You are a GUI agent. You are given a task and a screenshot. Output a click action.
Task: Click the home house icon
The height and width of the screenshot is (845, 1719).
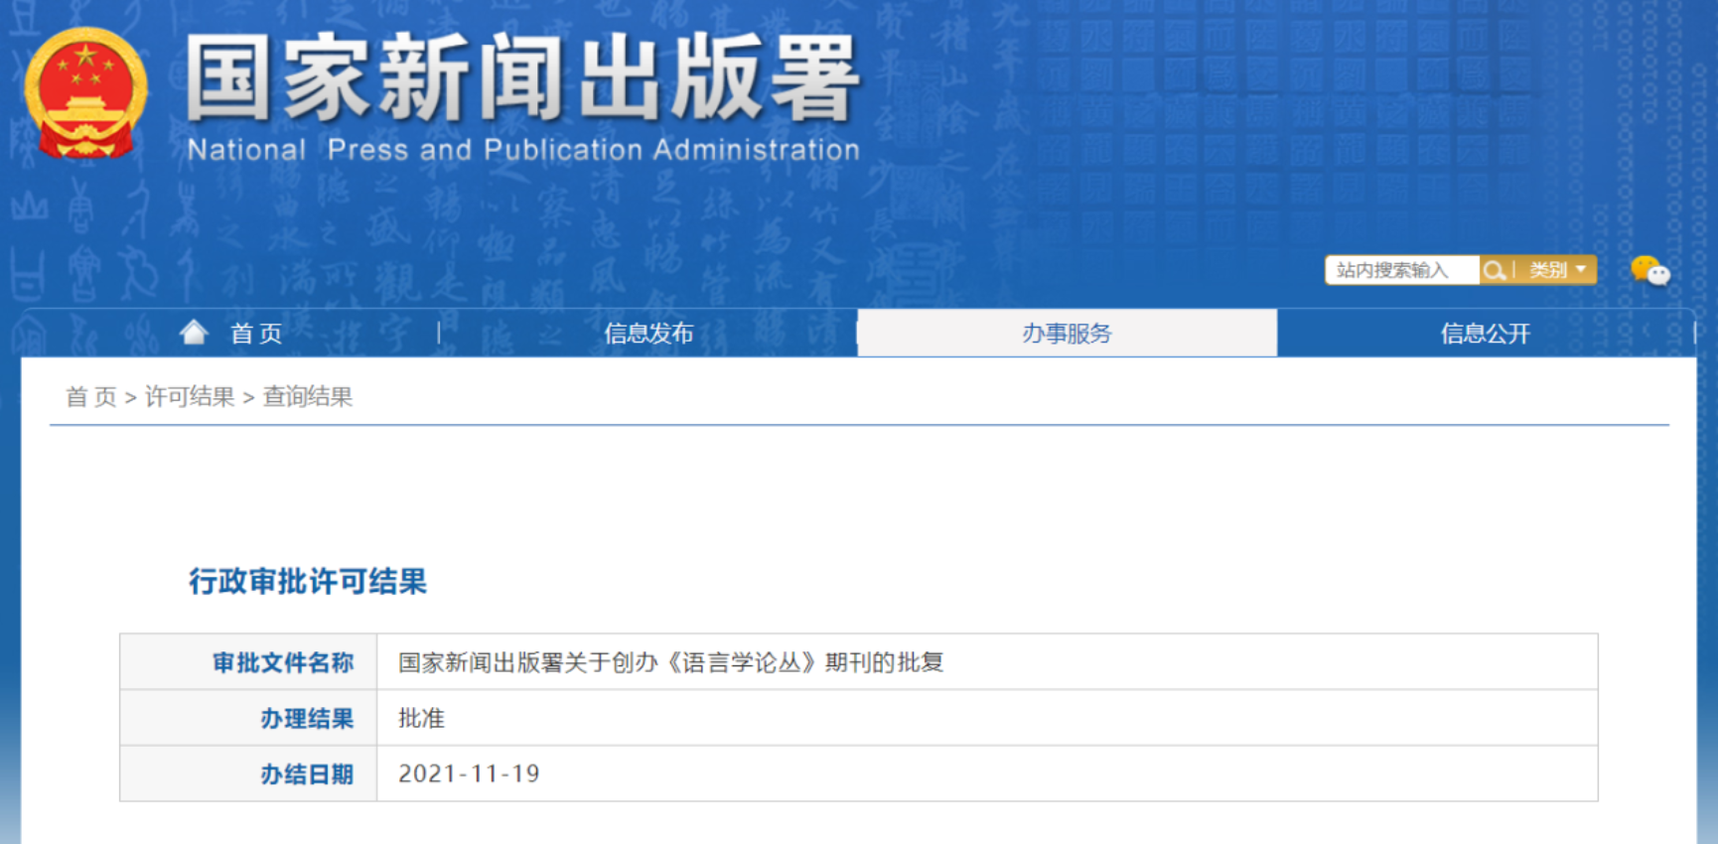click(x=194, y=333)
